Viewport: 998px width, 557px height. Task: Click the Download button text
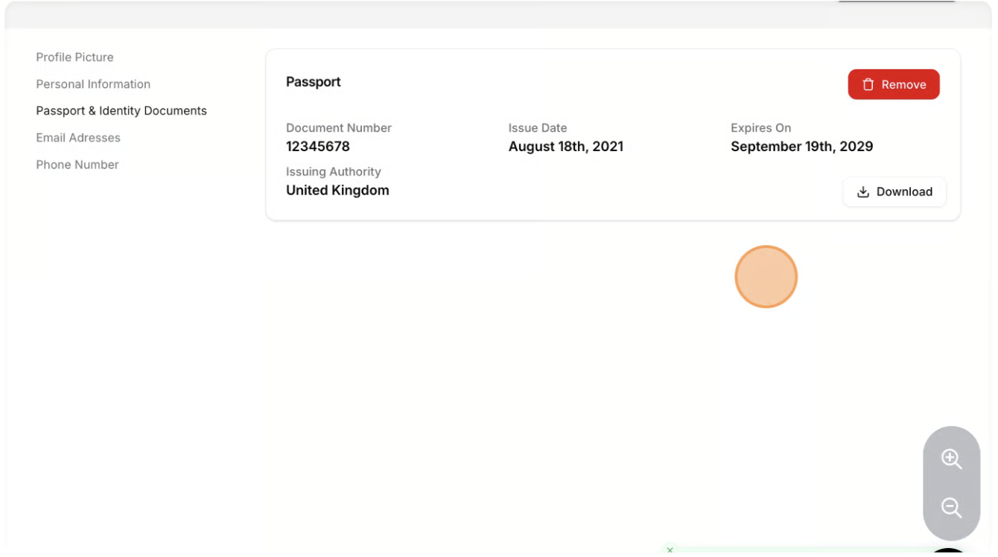(904, 192)
